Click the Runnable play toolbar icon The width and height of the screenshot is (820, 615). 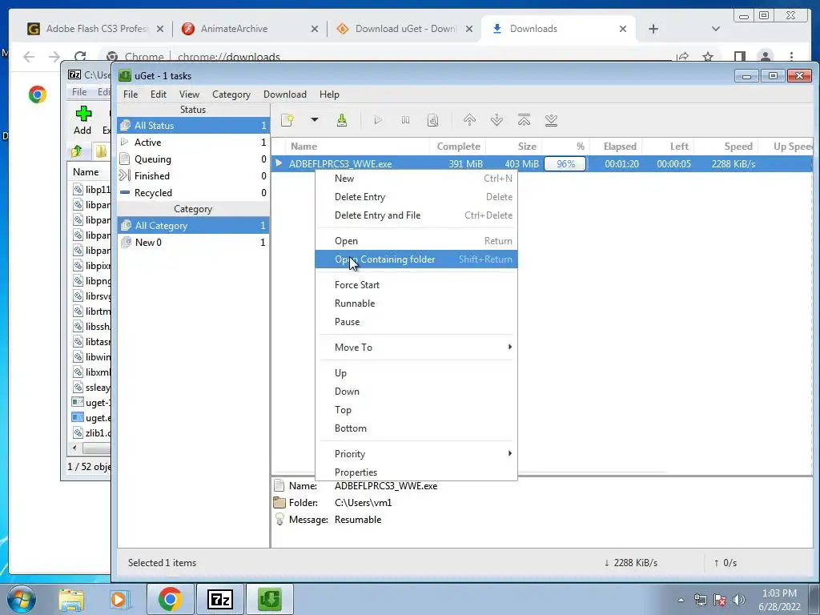pos(378,120)
